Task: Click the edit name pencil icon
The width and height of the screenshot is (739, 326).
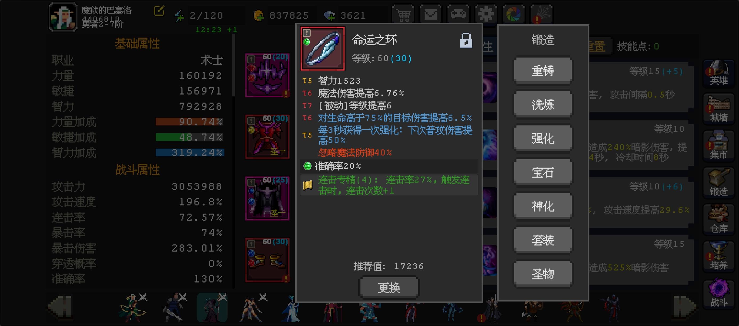Action: click(159, 11)
